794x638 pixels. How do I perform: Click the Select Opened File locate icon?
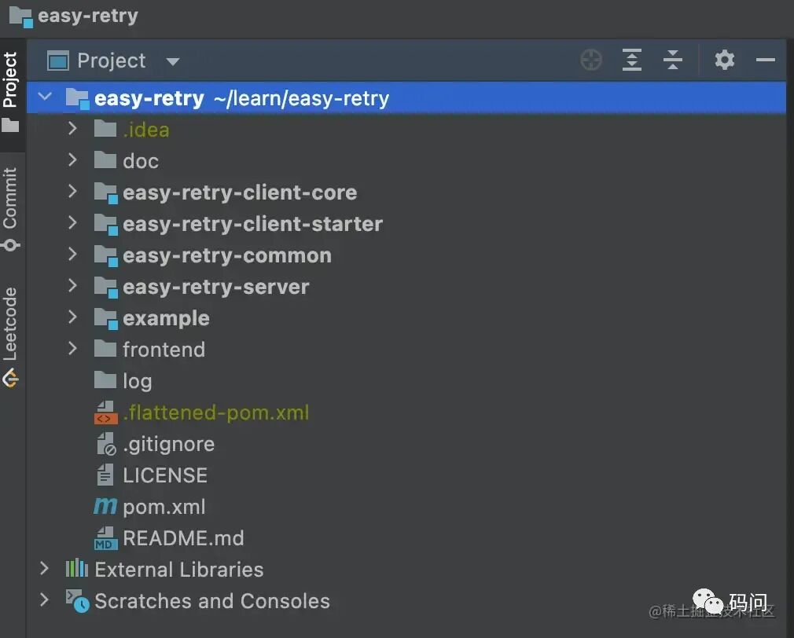point(590,60)
